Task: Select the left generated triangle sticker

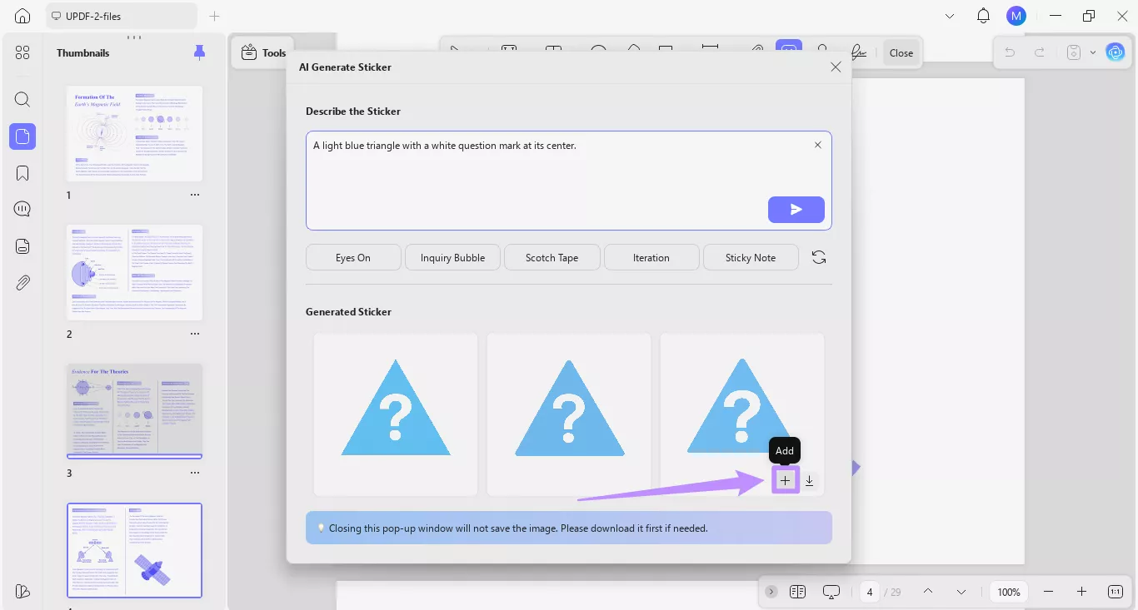Action: coord(396,414)
